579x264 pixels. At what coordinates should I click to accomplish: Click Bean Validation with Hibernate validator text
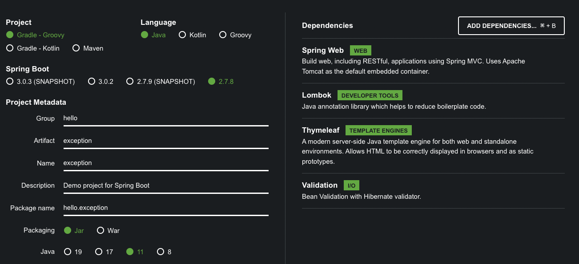[362, 196]
